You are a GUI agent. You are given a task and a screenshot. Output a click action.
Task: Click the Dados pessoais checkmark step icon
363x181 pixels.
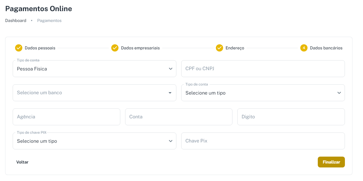19,48
